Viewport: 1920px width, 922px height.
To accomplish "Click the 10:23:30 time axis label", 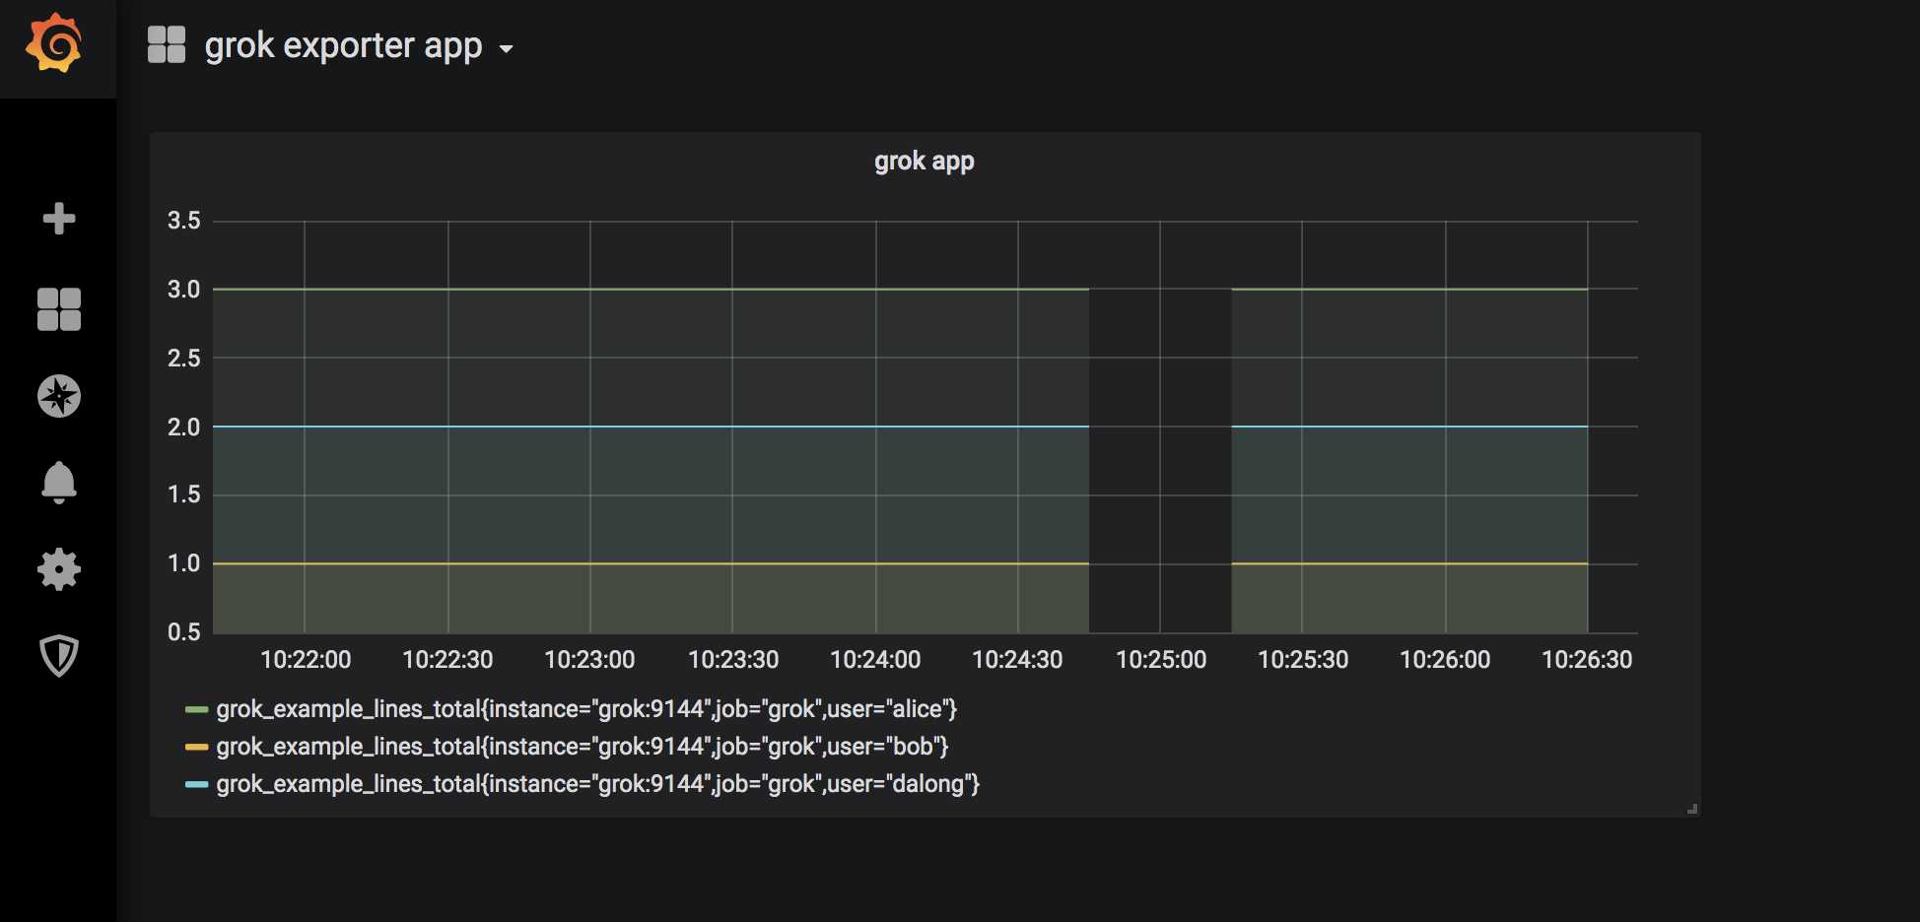I will [733, 660].
